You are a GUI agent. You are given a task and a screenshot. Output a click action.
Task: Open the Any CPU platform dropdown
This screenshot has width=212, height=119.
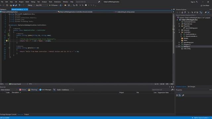pos(42,5)
